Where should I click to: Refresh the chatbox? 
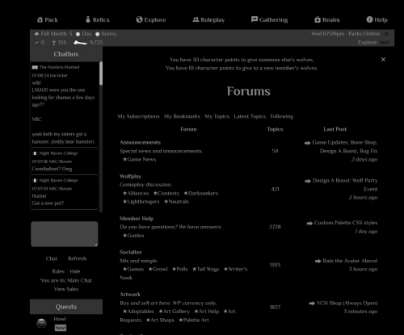(x=78, y=258)
